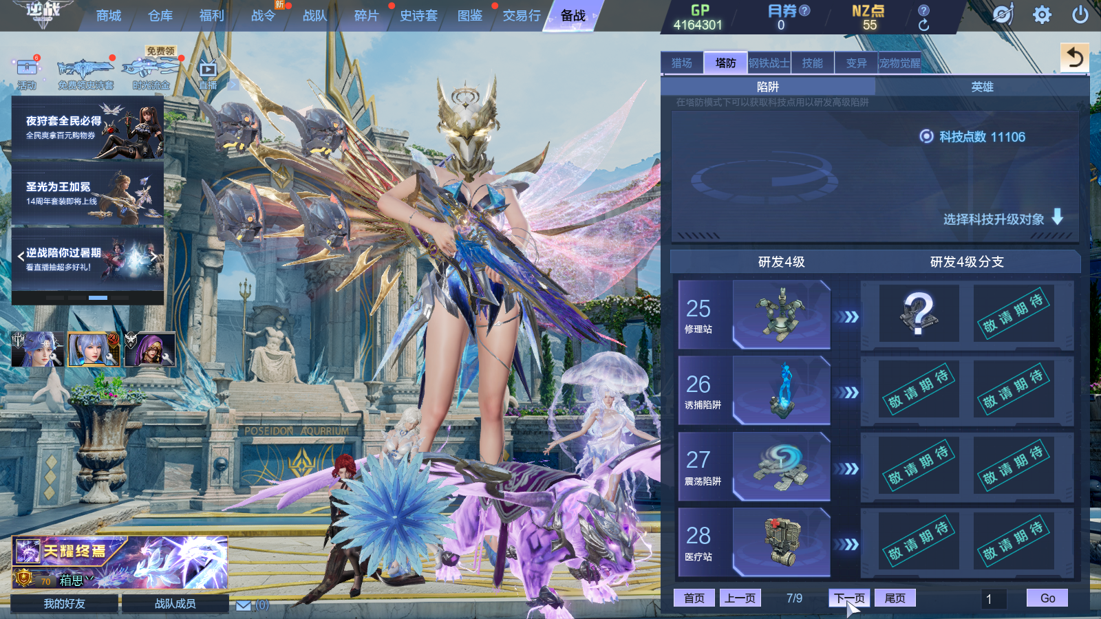Open the 活动 events icon
Viewport: 1101px width, 619px height.
pyautogui.click(x=27, y=72)
